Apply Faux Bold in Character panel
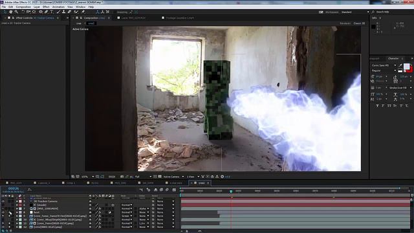This screenshot has height=233, width=414. pos(377,105)
